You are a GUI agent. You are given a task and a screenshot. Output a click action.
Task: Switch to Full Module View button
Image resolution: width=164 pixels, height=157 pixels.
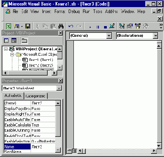[75, 151]
